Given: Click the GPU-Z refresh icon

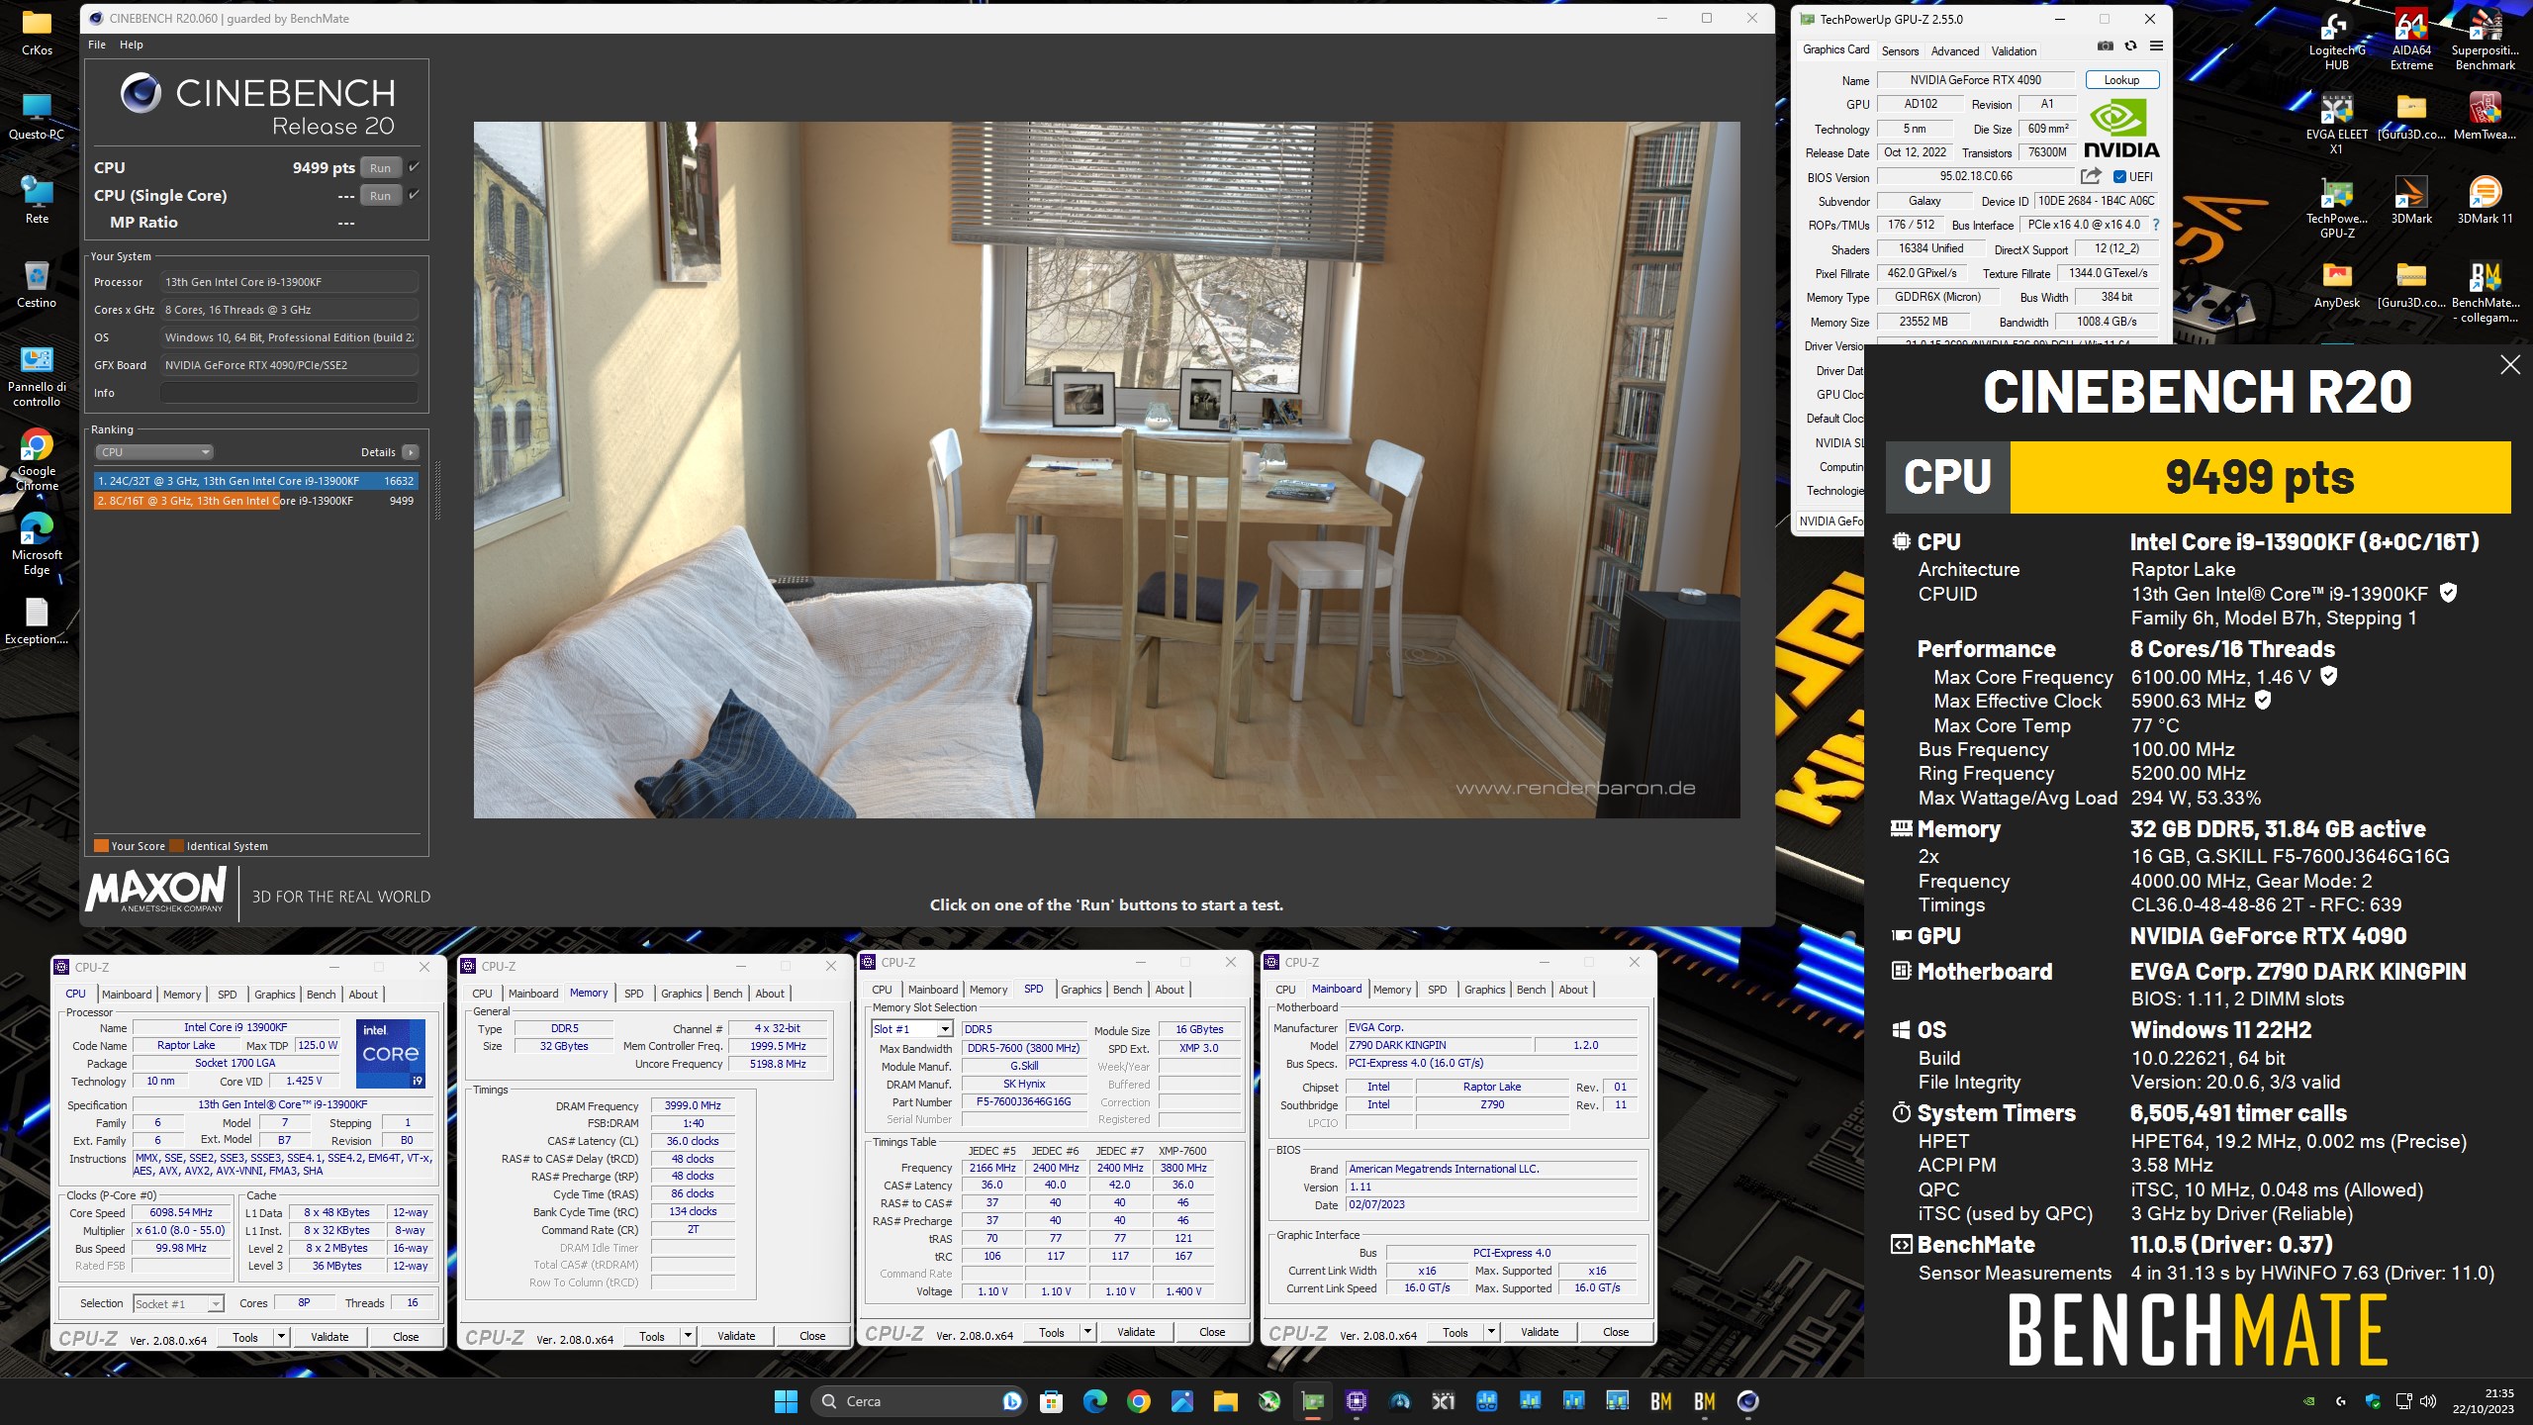Looking at the screenshot, I should pyautogui.click(x=2130, y=47).
